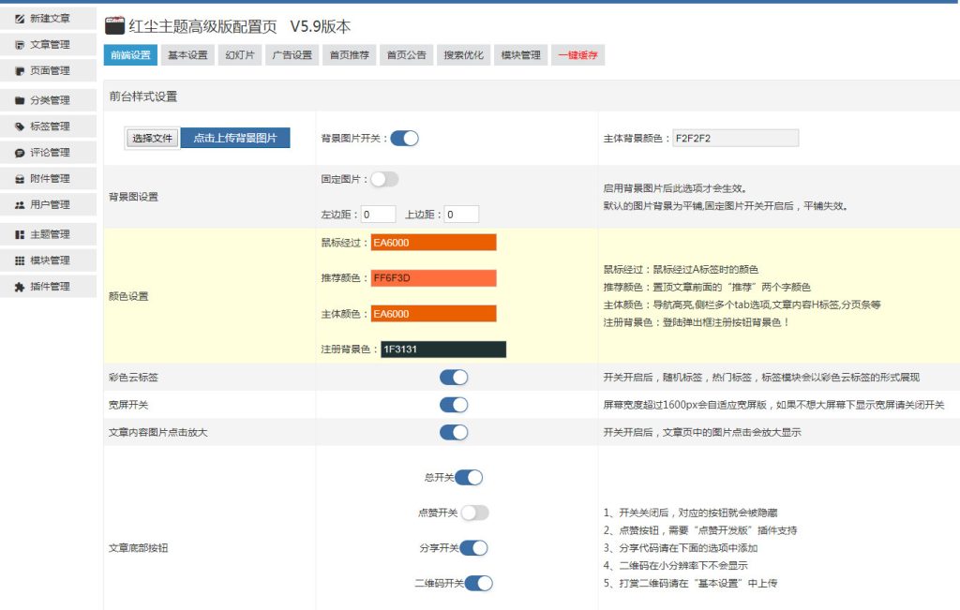Toggle the 宽屏开关 switch
This screenshot has height=610, width=960.
pos(454,405)
